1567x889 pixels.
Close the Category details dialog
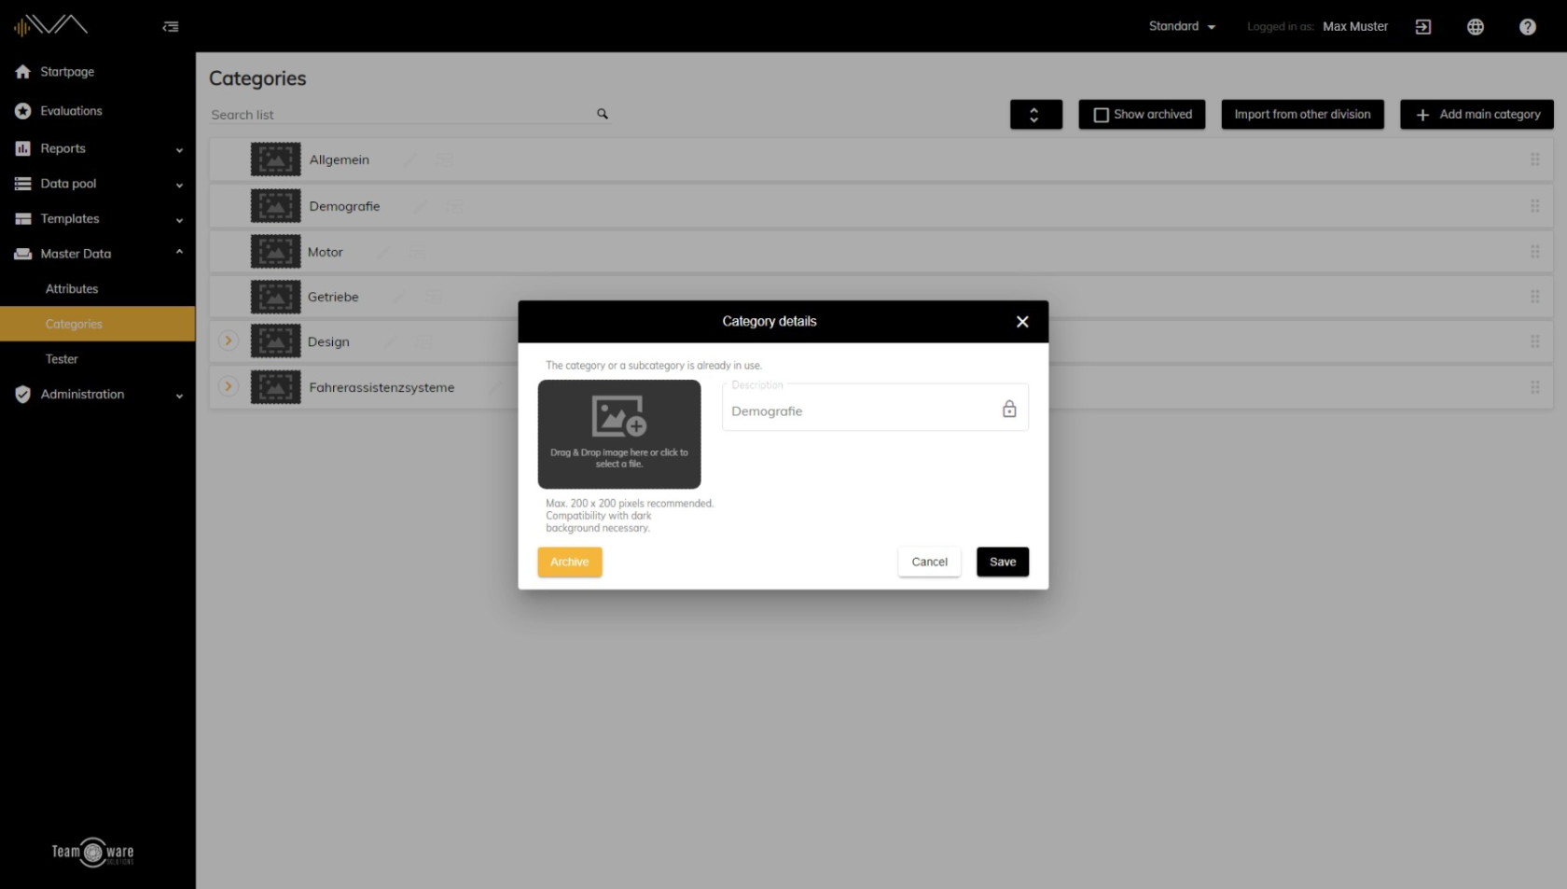point(1022,322)
